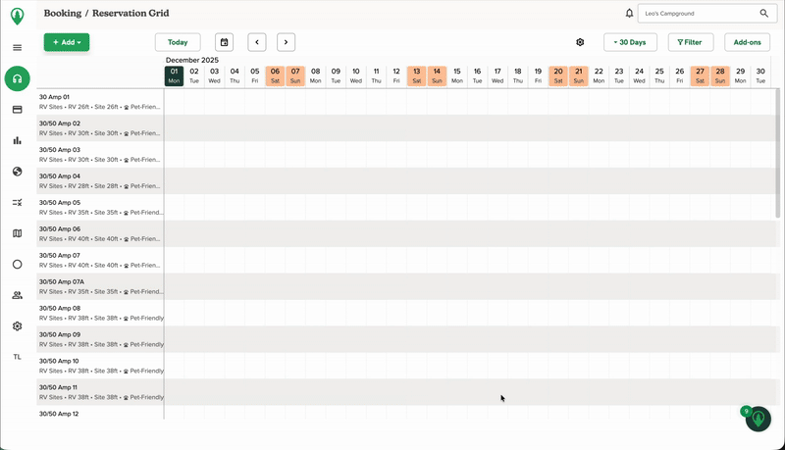Viewport: 785px width, 450px height.
Task: Open the calendar date picker icon
Action: point(224,42)
